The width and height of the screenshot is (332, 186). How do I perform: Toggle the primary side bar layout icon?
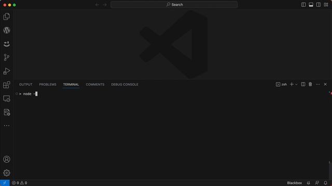click(303, 5)
